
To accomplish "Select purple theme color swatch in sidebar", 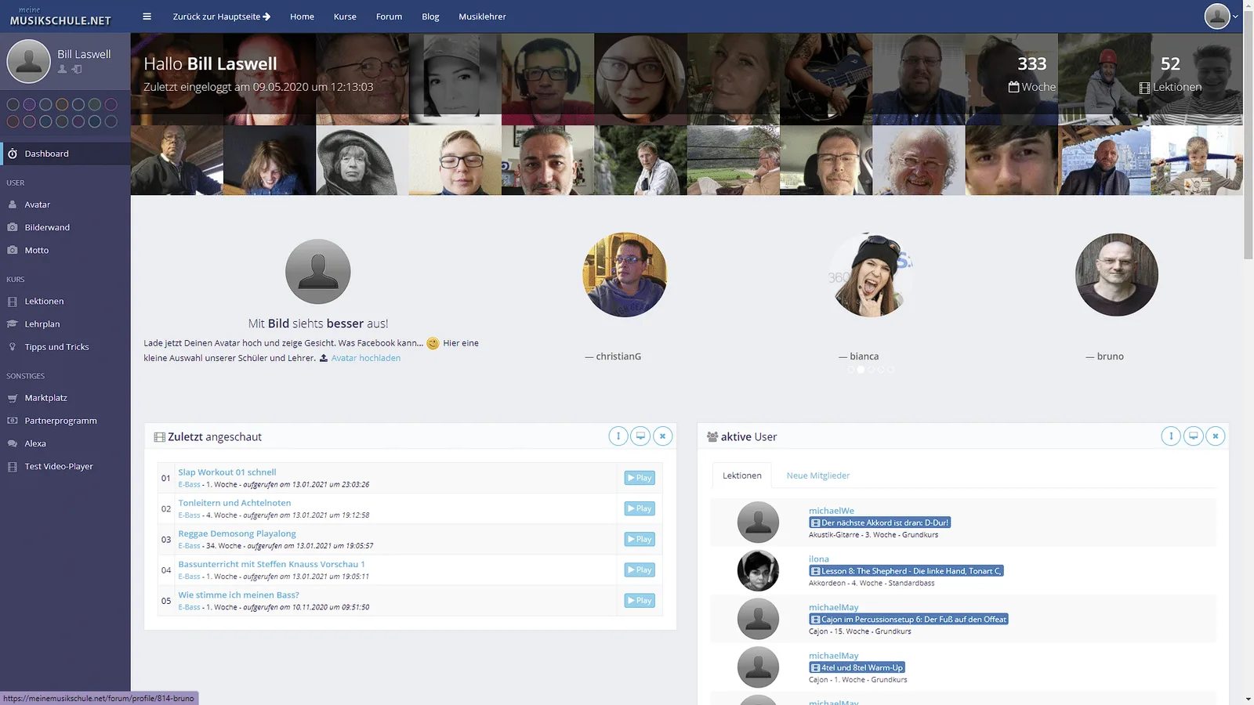I will click(x=29, y=104).
